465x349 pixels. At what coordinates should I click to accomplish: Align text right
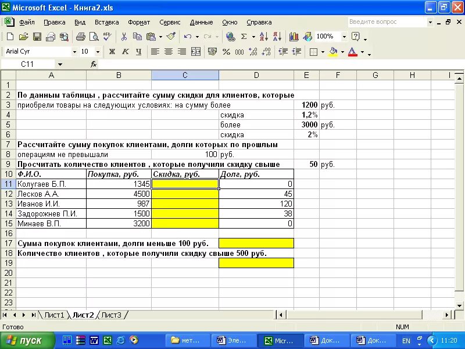click(182, 52)
